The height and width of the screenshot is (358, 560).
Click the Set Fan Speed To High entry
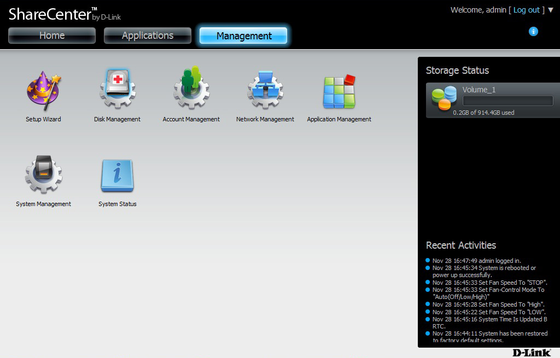488,304
